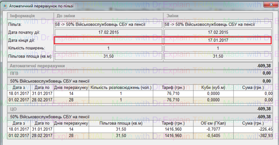Select Пільгова площа 31,50 field under До зміни
Screen dimensions: 279x145
tap(108, 56)
